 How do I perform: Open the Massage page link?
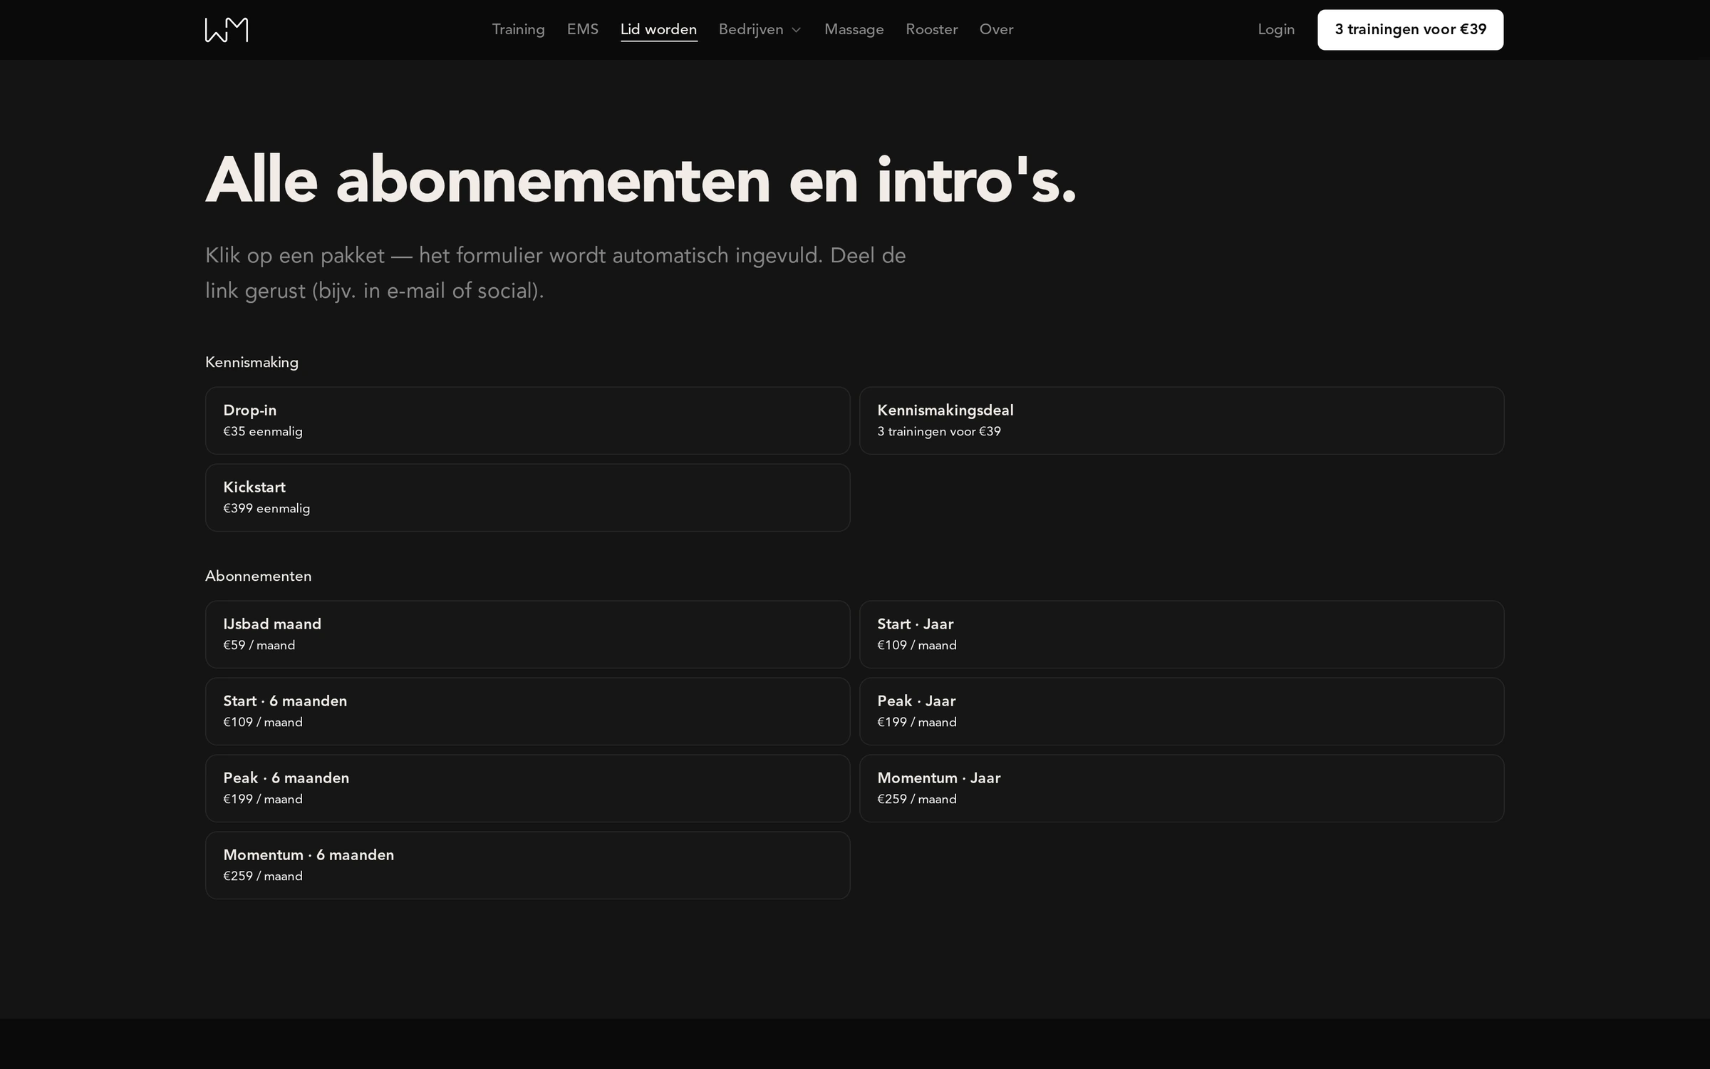[x=854, y=29]
